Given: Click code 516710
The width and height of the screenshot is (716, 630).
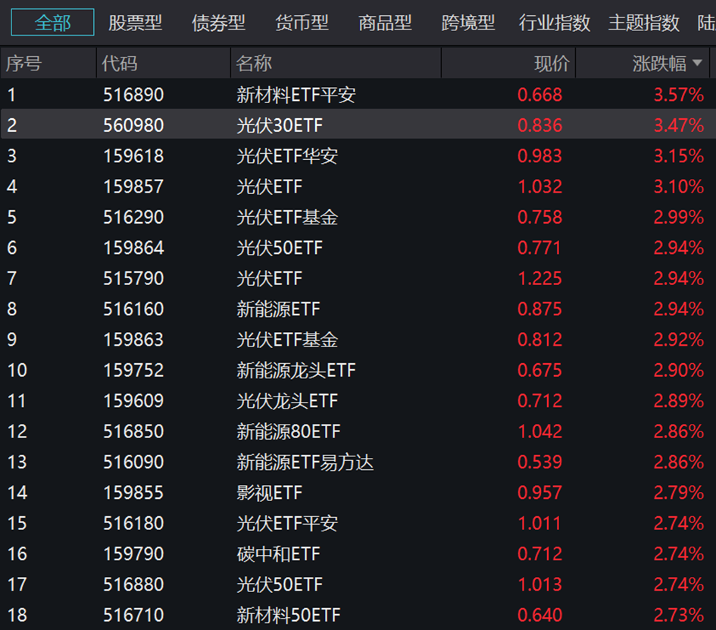Looking at the screenshot, I should coord(133,616).
